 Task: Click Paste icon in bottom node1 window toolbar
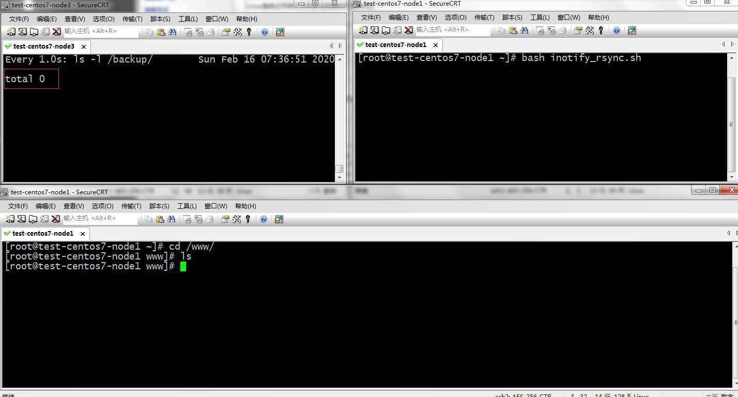point(160,219)
